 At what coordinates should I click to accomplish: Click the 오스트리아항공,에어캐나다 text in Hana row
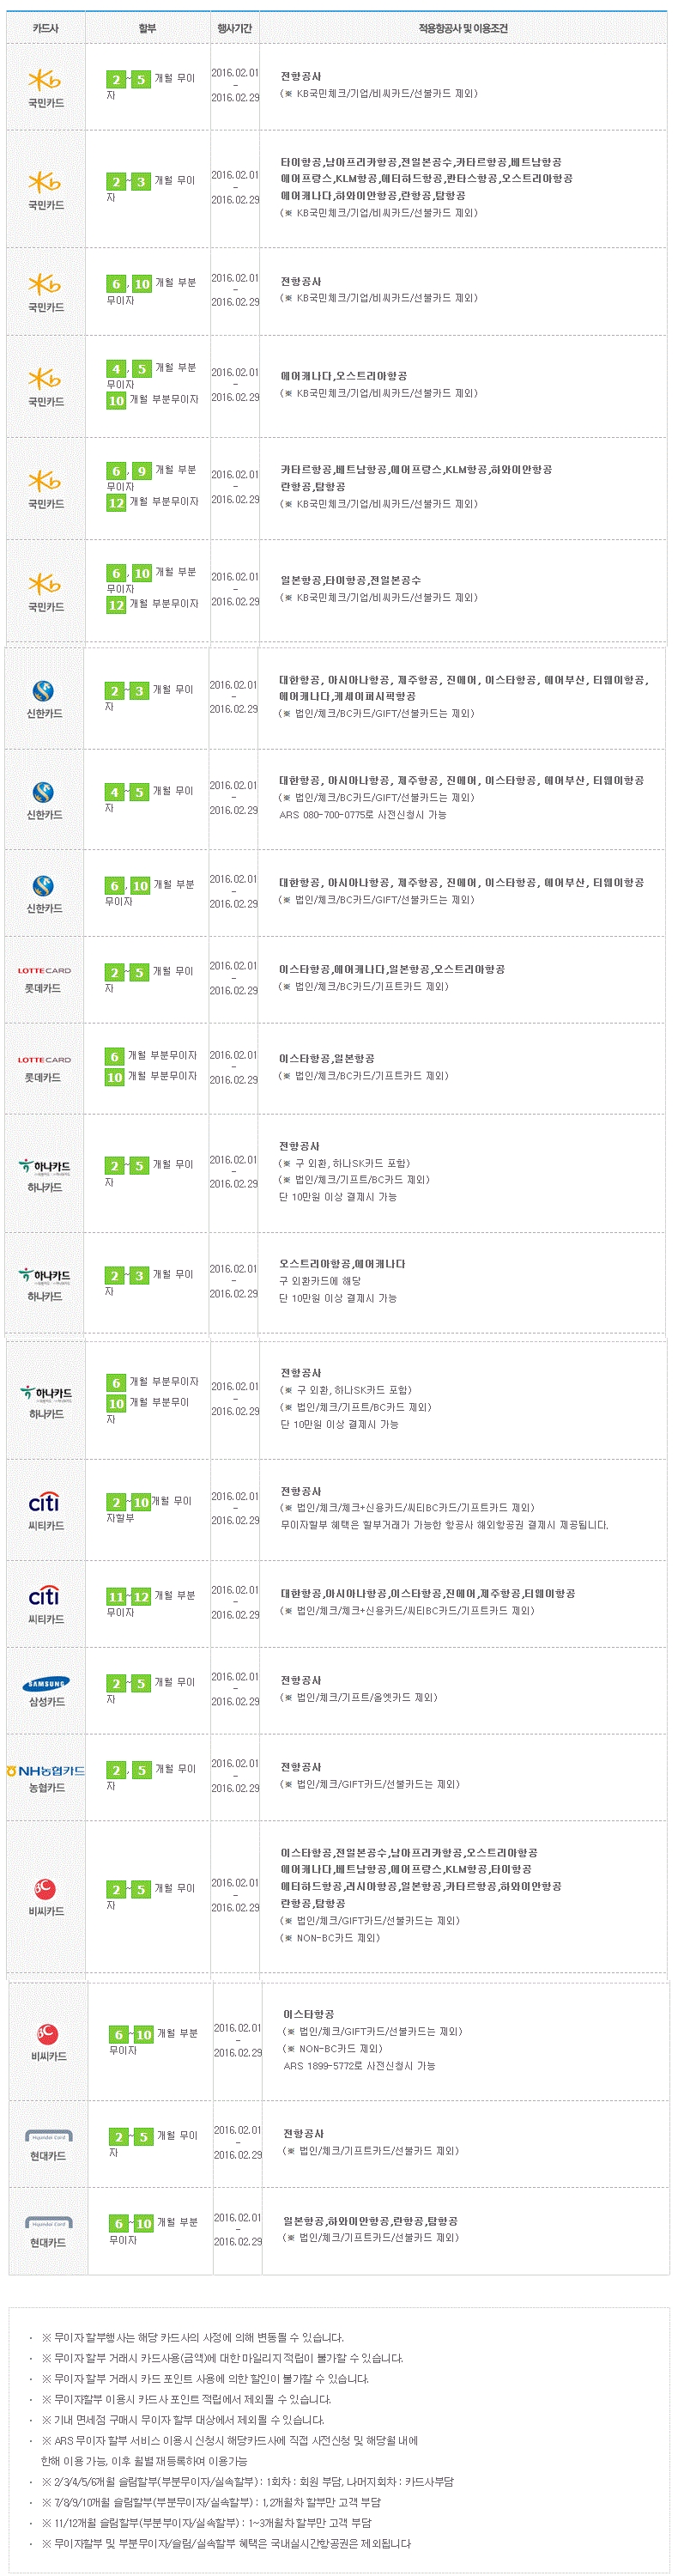tap(342, 1264)
